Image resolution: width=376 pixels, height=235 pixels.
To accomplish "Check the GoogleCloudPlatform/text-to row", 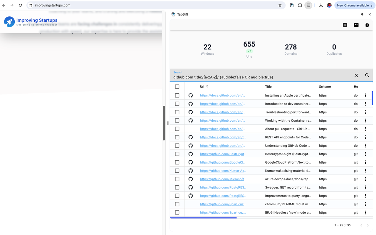I will pyautogui.click(x=177, y=162).
